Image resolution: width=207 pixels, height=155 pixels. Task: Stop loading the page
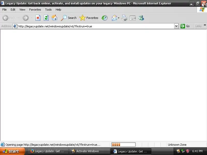coord(38,18)
